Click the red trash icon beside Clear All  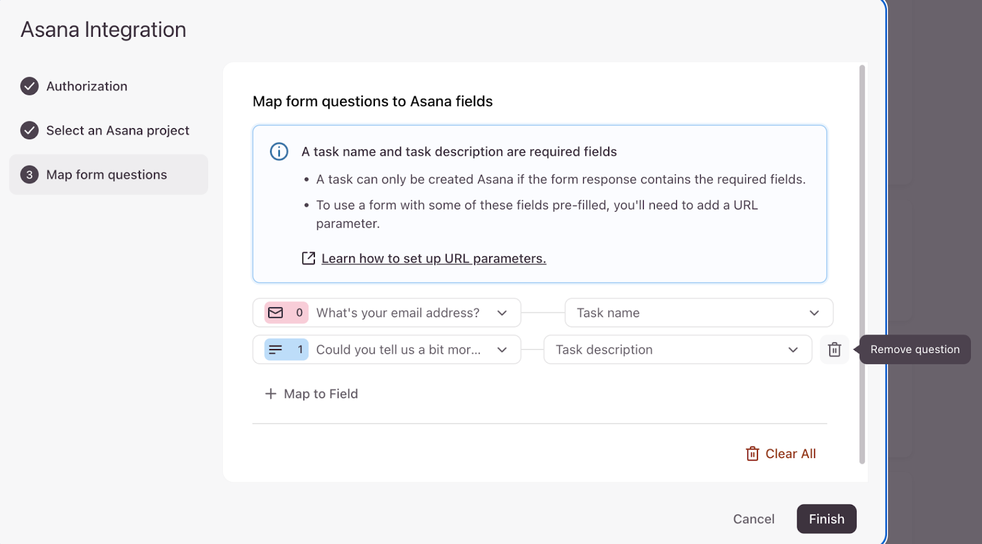(752, 454)
